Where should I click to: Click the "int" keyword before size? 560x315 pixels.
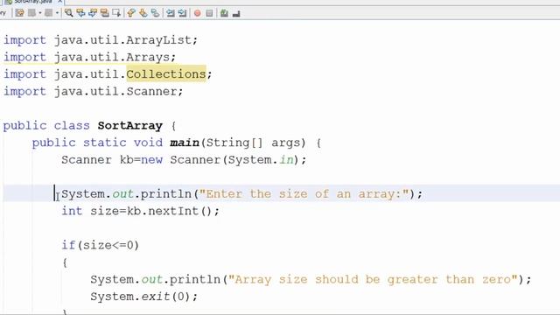(72, 211)
